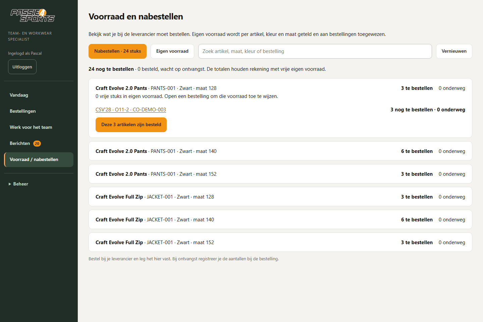Select Voorraad / nabestellen menu item
The height and width of the screenshot is (322, 483).
tap(39, 159)
